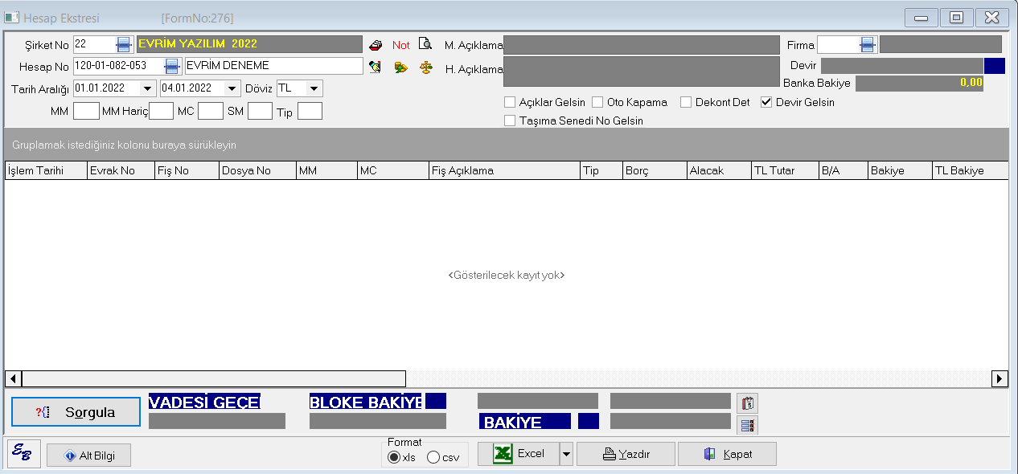Click the balance scale icon
1018x474 pixels.
[426, 67]
